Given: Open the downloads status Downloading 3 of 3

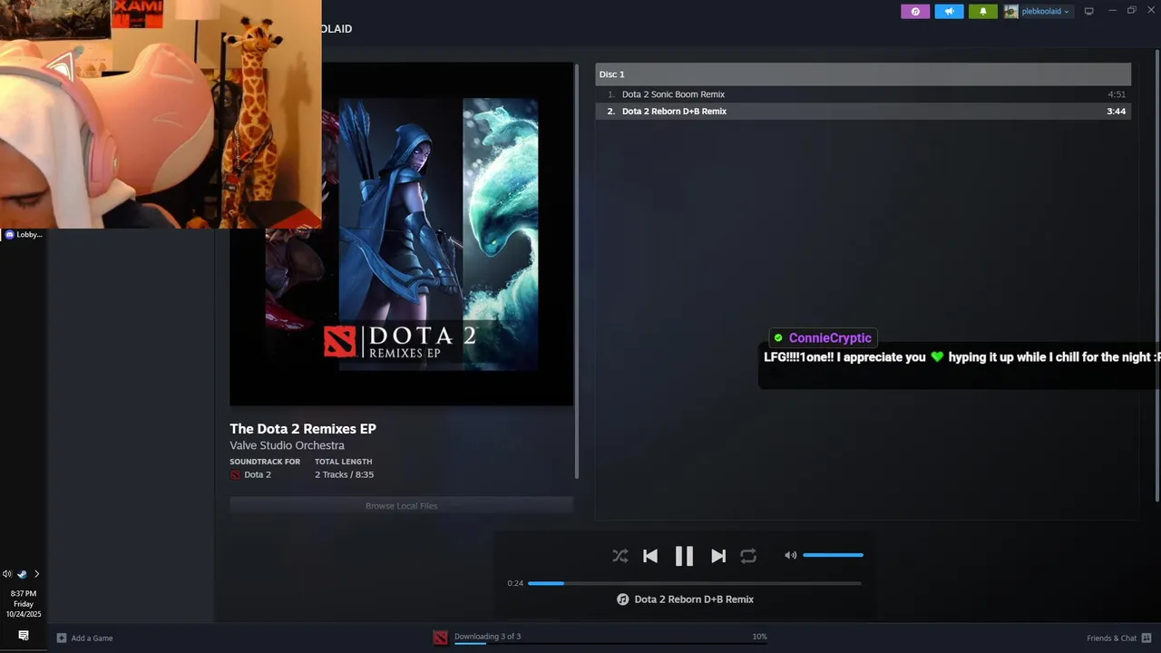Looking at the screenshot, I should tap(488, 637).
